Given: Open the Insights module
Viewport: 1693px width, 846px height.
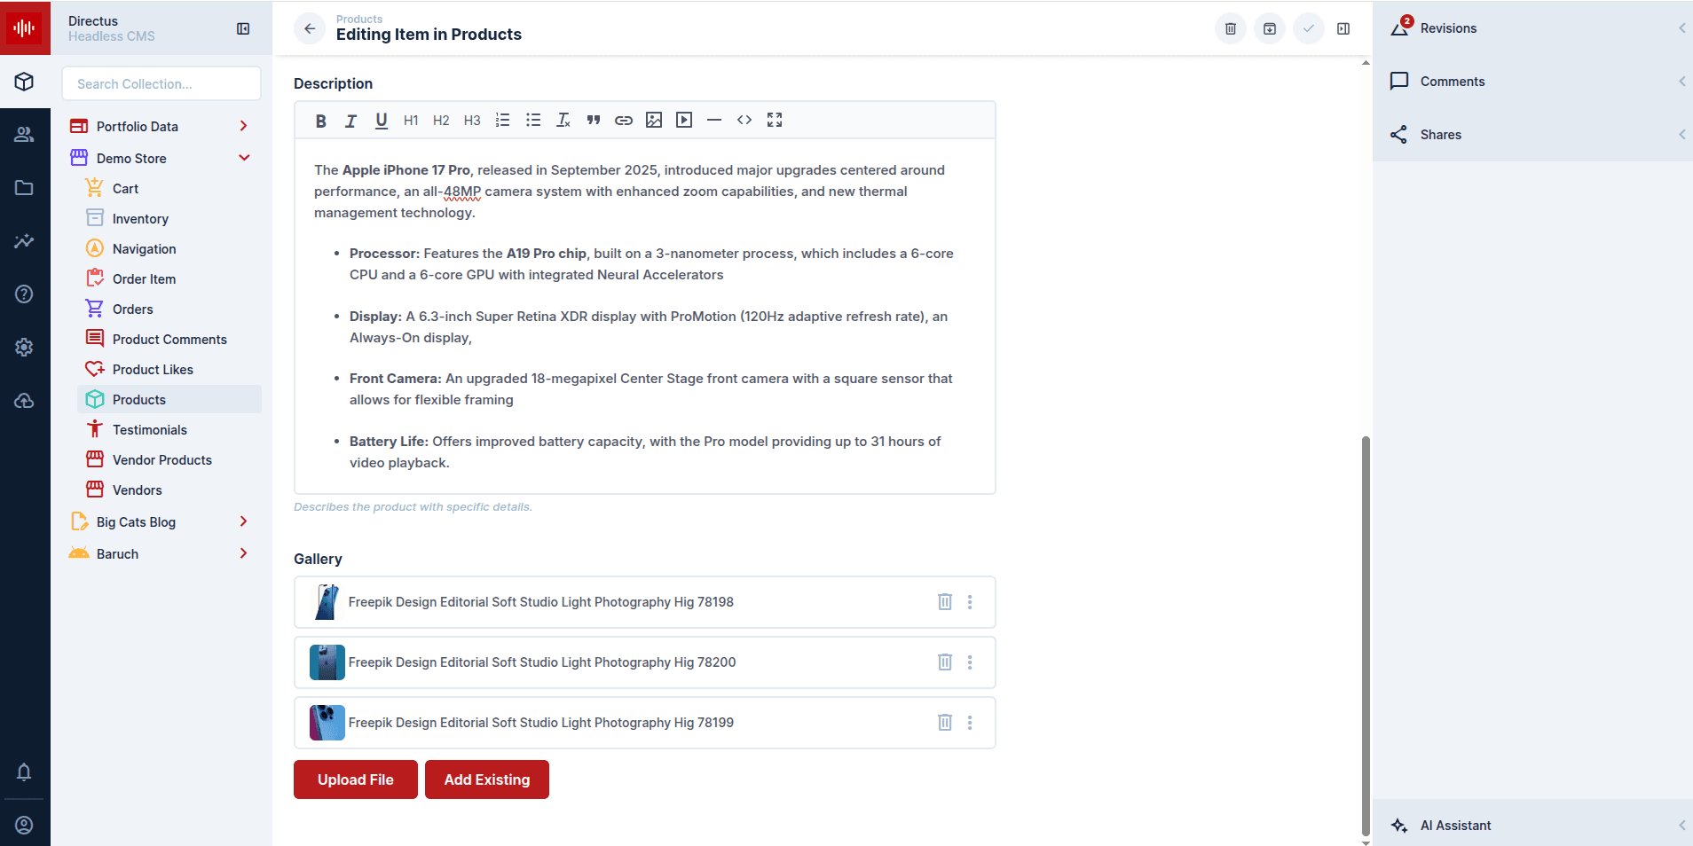Looking at the screenshot, I should tap(25, 241).
